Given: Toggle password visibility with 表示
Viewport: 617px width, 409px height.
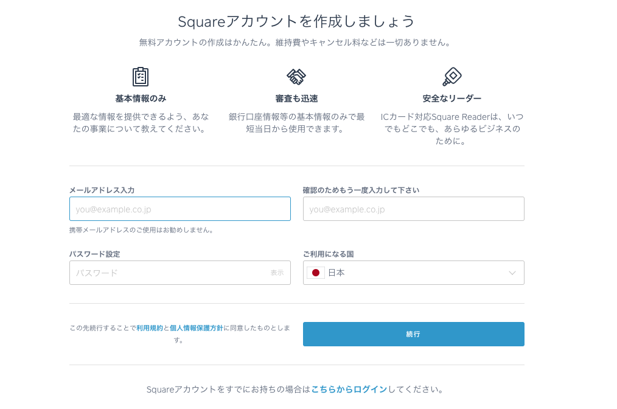Looking at the screenshot, I should (277, 273).
